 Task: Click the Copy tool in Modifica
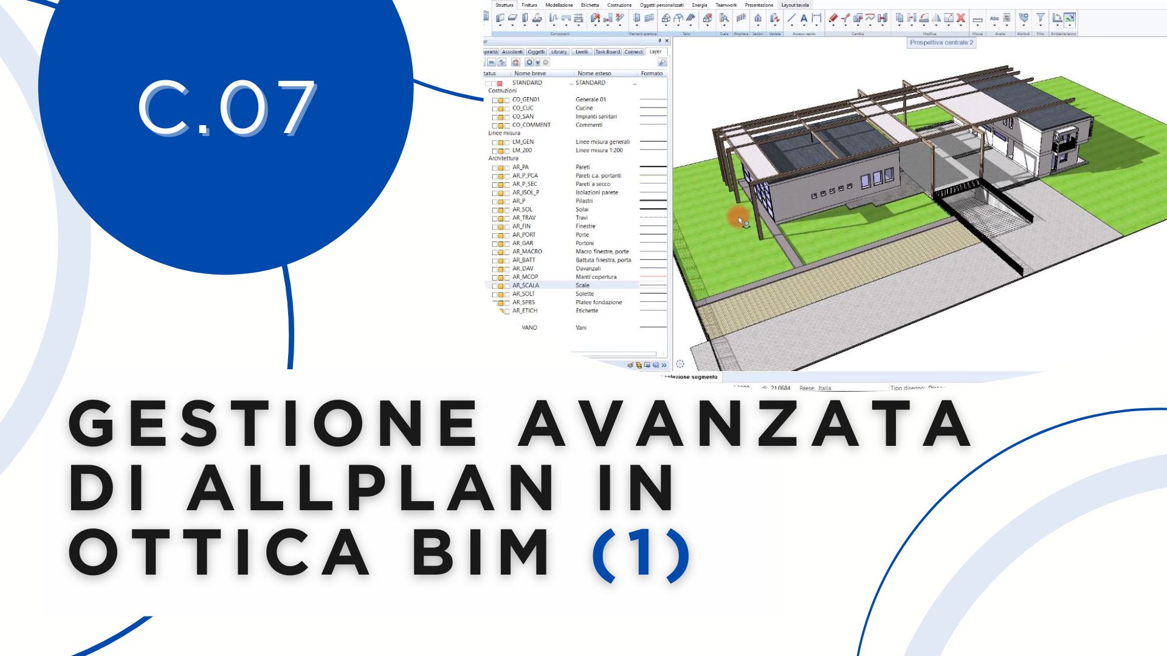coord(900,18)
